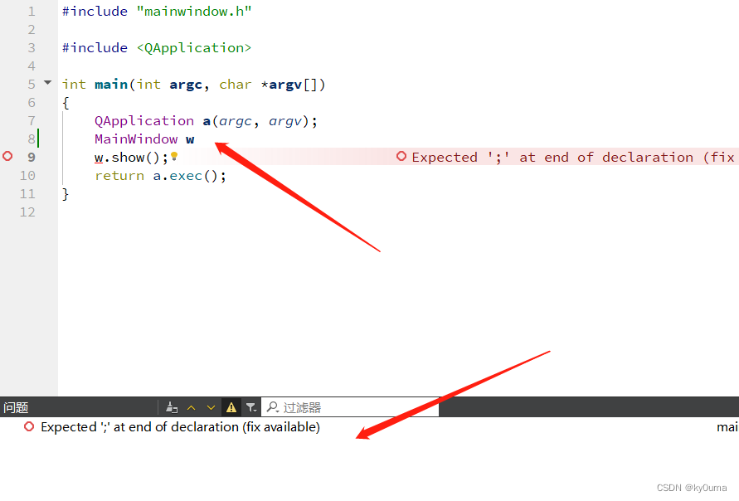Screen dimensions: 739x501
Task: Click error circle icon in issues list
Action: click(x=29, y=426)
